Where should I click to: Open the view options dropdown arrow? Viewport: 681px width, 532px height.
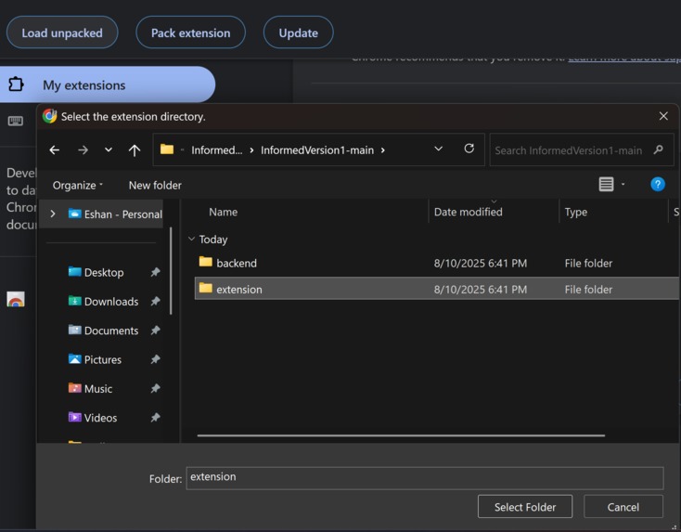[623, 184]
